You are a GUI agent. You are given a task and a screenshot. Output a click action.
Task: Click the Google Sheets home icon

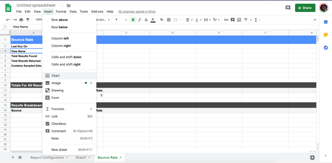click(x=8, y=8)
